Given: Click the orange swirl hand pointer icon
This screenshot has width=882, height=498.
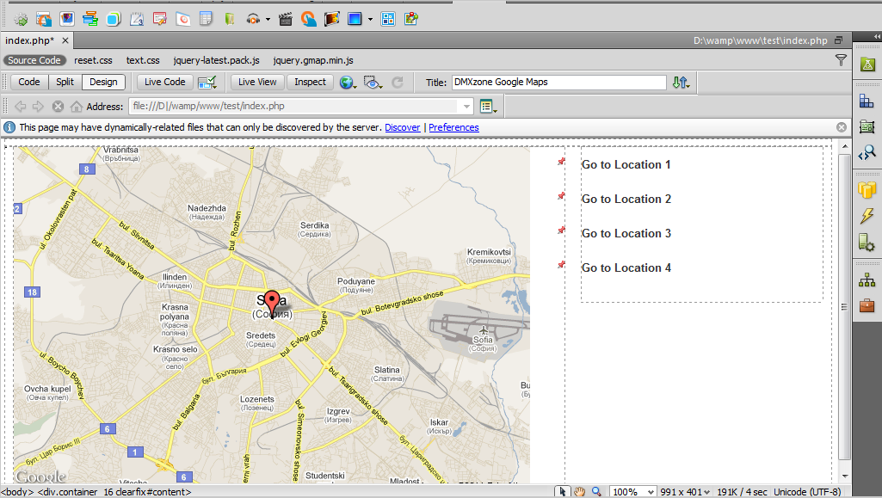Looking at the screenshot, I should [x=308, y=19].
